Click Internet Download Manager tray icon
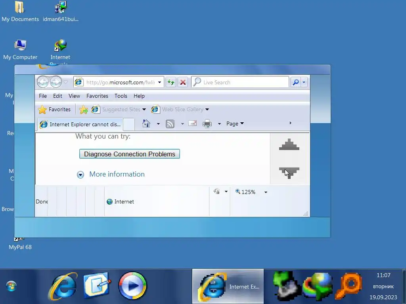The width and height of the screenshot is (406, 304). pyautogui.click(x=318, y=287)
